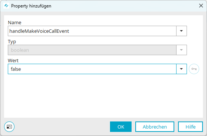207x136 pixels.
Task: Click the grey footer between icon and OK
Action: (x=62, y=127)
